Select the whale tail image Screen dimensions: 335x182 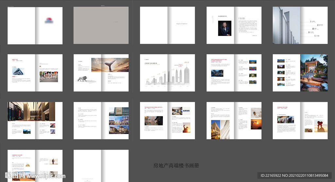(x=110, y=65)
